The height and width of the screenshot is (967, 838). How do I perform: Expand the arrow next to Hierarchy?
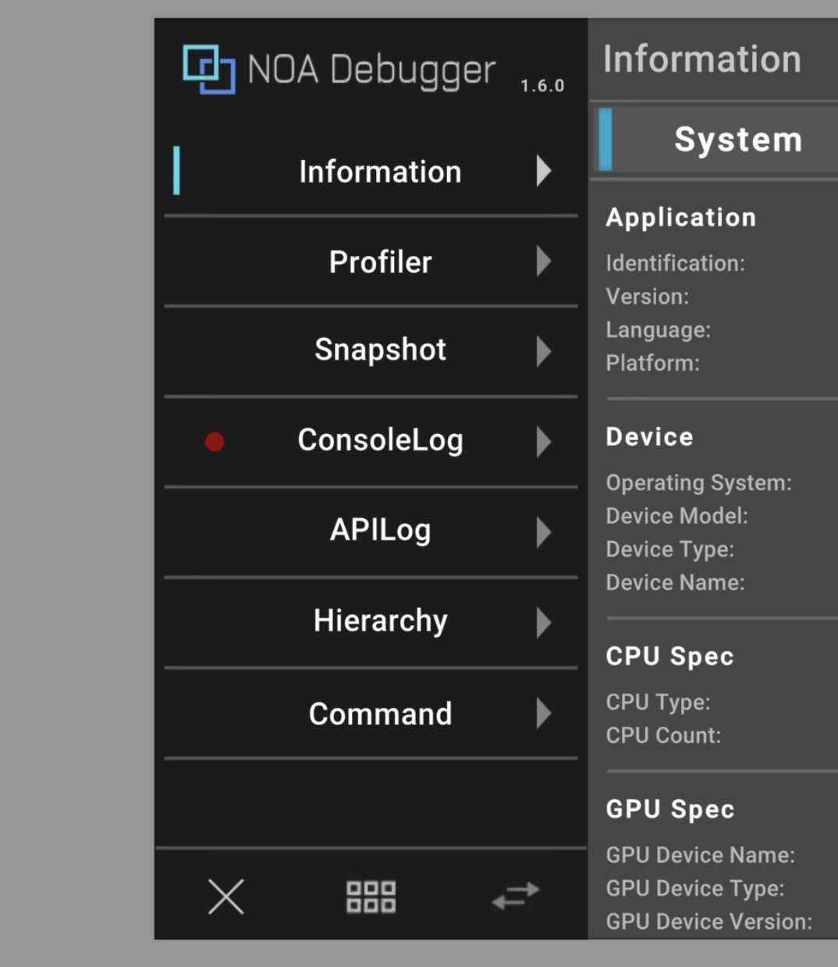[x=544, y=623]
